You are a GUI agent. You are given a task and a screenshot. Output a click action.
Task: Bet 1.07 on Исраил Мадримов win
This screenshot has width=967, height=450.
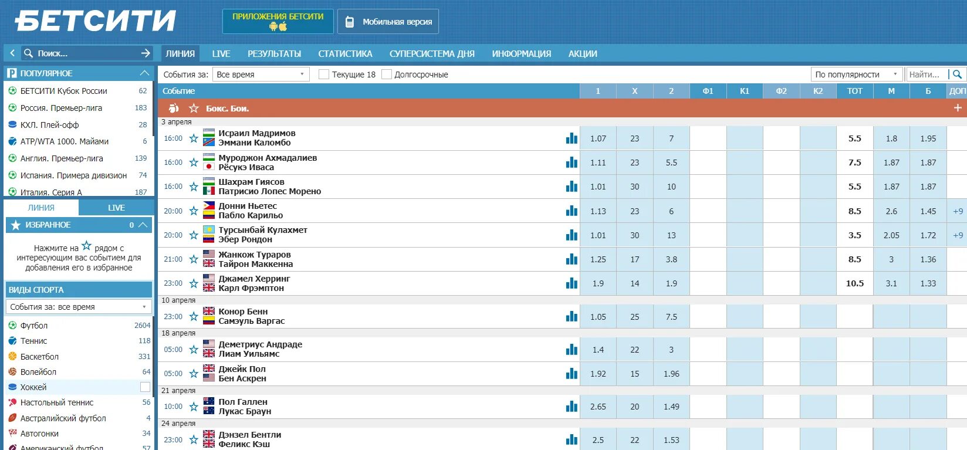pyautogui.click(x=598, y=138)
